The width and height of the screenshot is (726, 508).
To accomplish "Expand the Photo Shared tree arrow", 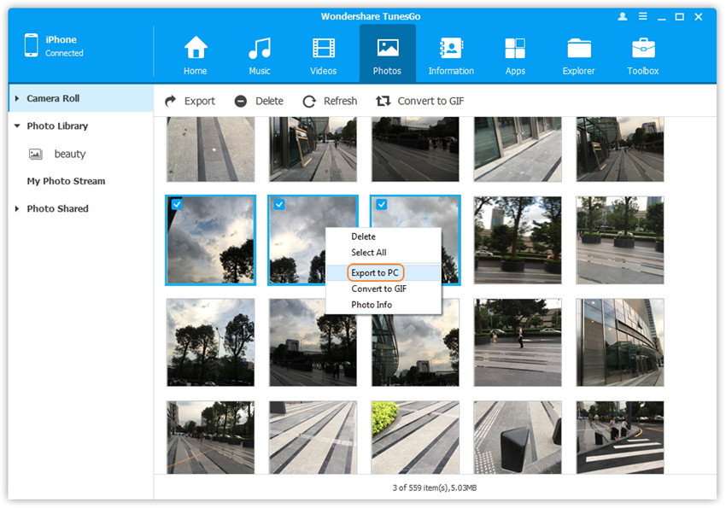I will click(17, 209).
